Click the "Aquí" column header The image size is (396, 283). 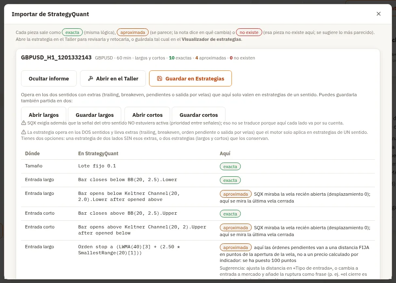point(225,153)
